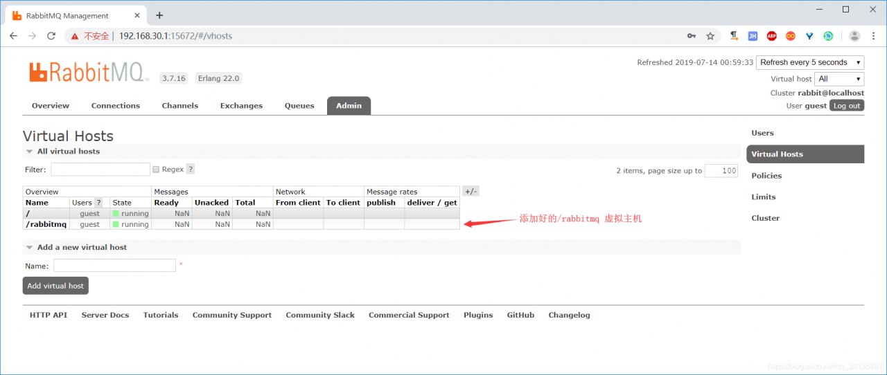Open Policies in the admin sidebar
This screenshot has width=887, height=375.
[x=766, y=176]
